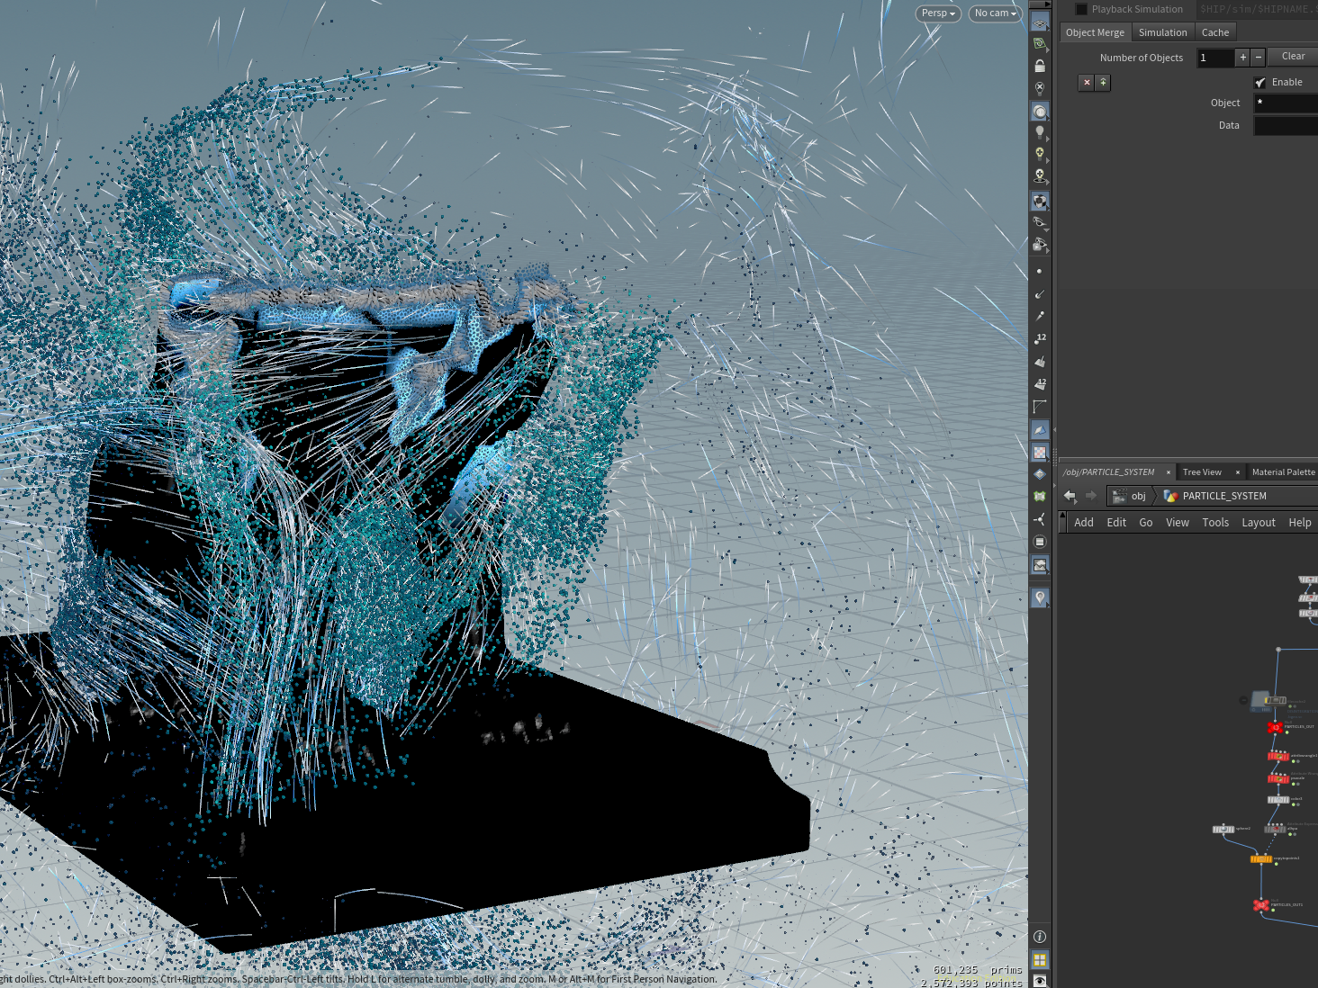Close the /obj/PARTICLE_SYSTEM tab

coord(1169,472)
